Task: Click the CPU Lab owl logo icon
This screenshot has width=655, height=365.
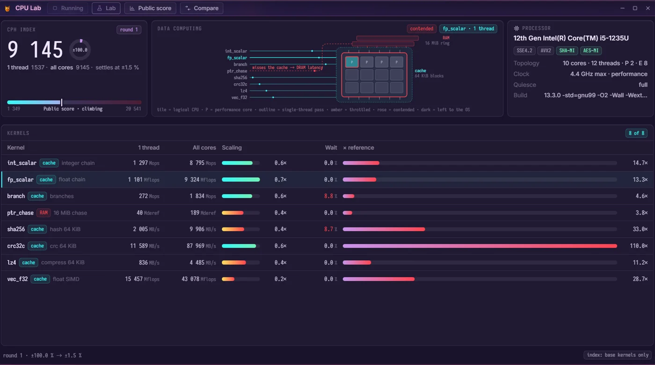Action: (x=7, y=8)
